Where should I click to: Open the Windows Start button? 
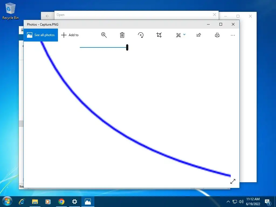(7, 201)
